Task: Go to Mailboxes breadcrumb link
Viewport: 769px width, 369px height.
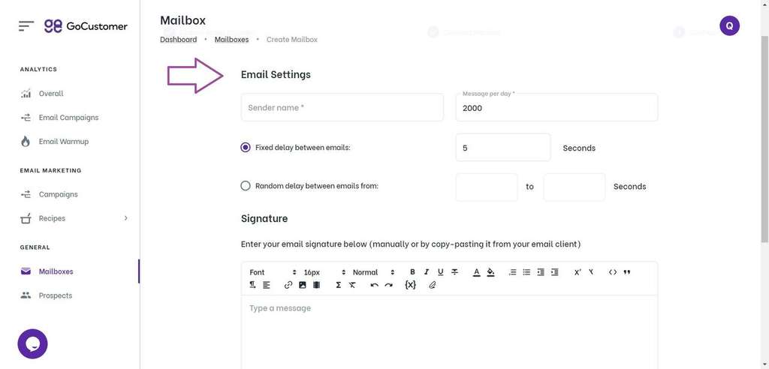Action: 231,39
